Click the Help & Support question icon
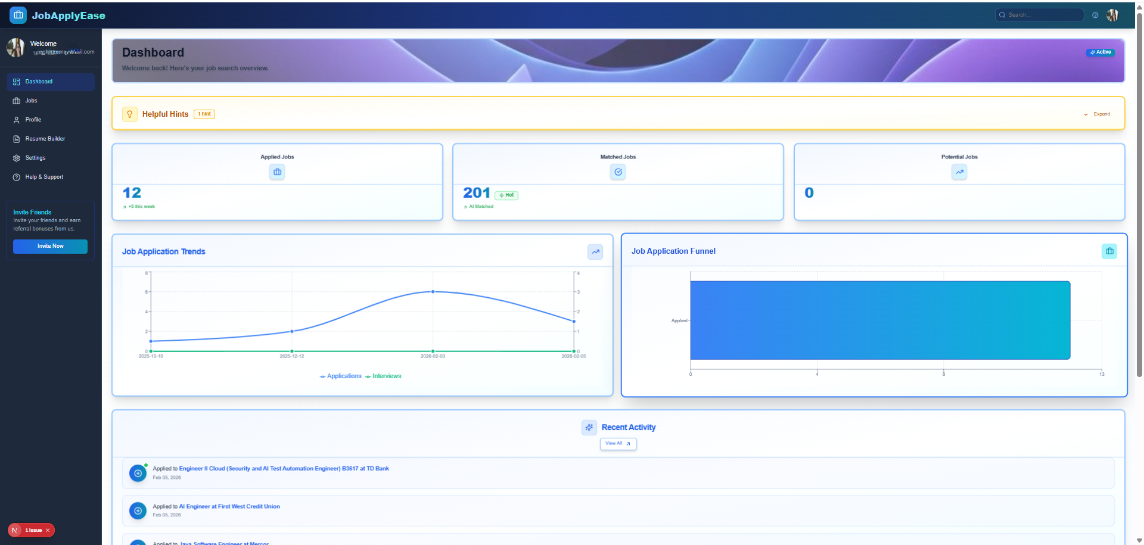The height and width of the screenshot is (545, 1144). pyautogui.click(x=16, y=177)
